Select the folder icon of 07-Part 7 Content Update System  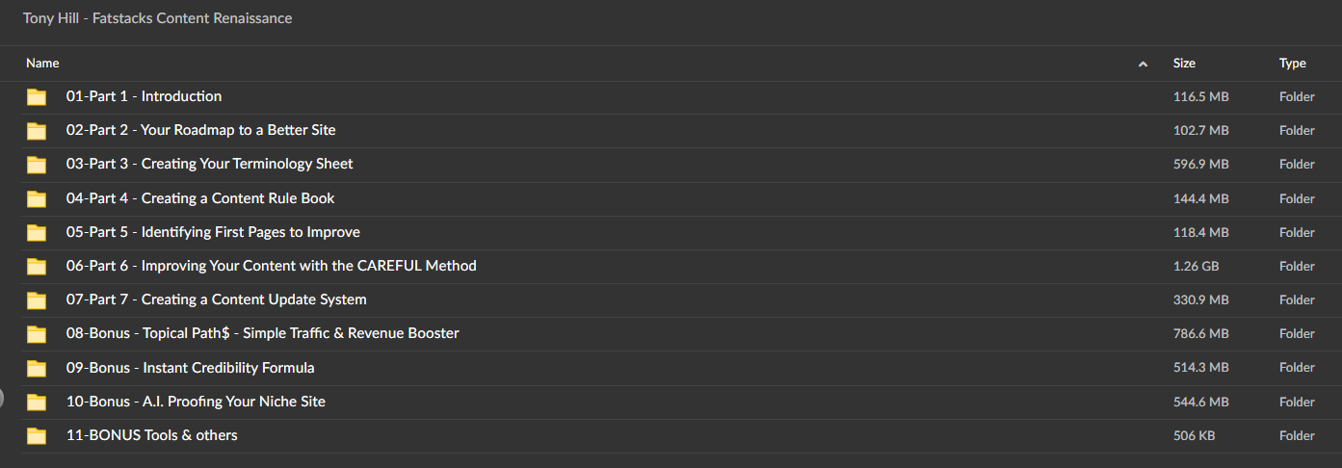click(x=37, y=300)
